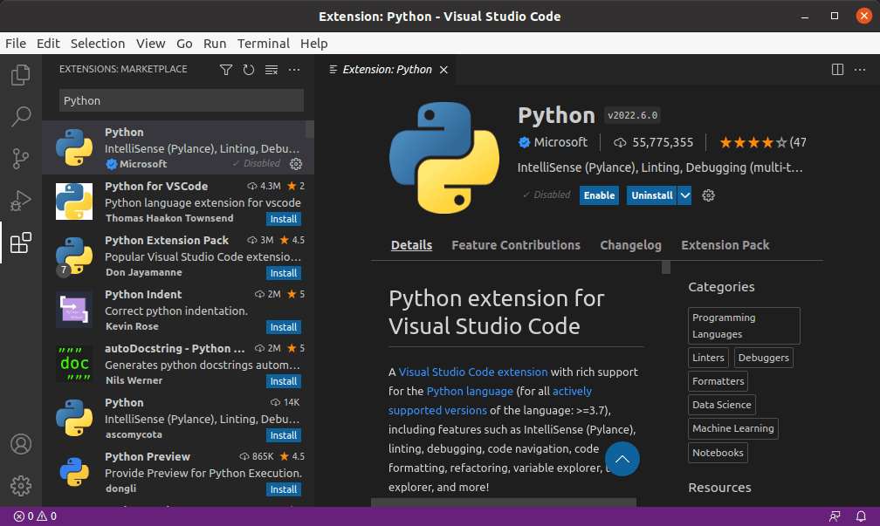Click the scroll to top round button

622,458
